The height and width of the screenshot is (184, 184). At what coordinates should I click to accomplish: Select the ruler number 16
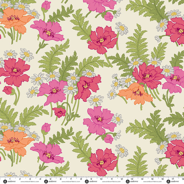click(x=162, y=179)
